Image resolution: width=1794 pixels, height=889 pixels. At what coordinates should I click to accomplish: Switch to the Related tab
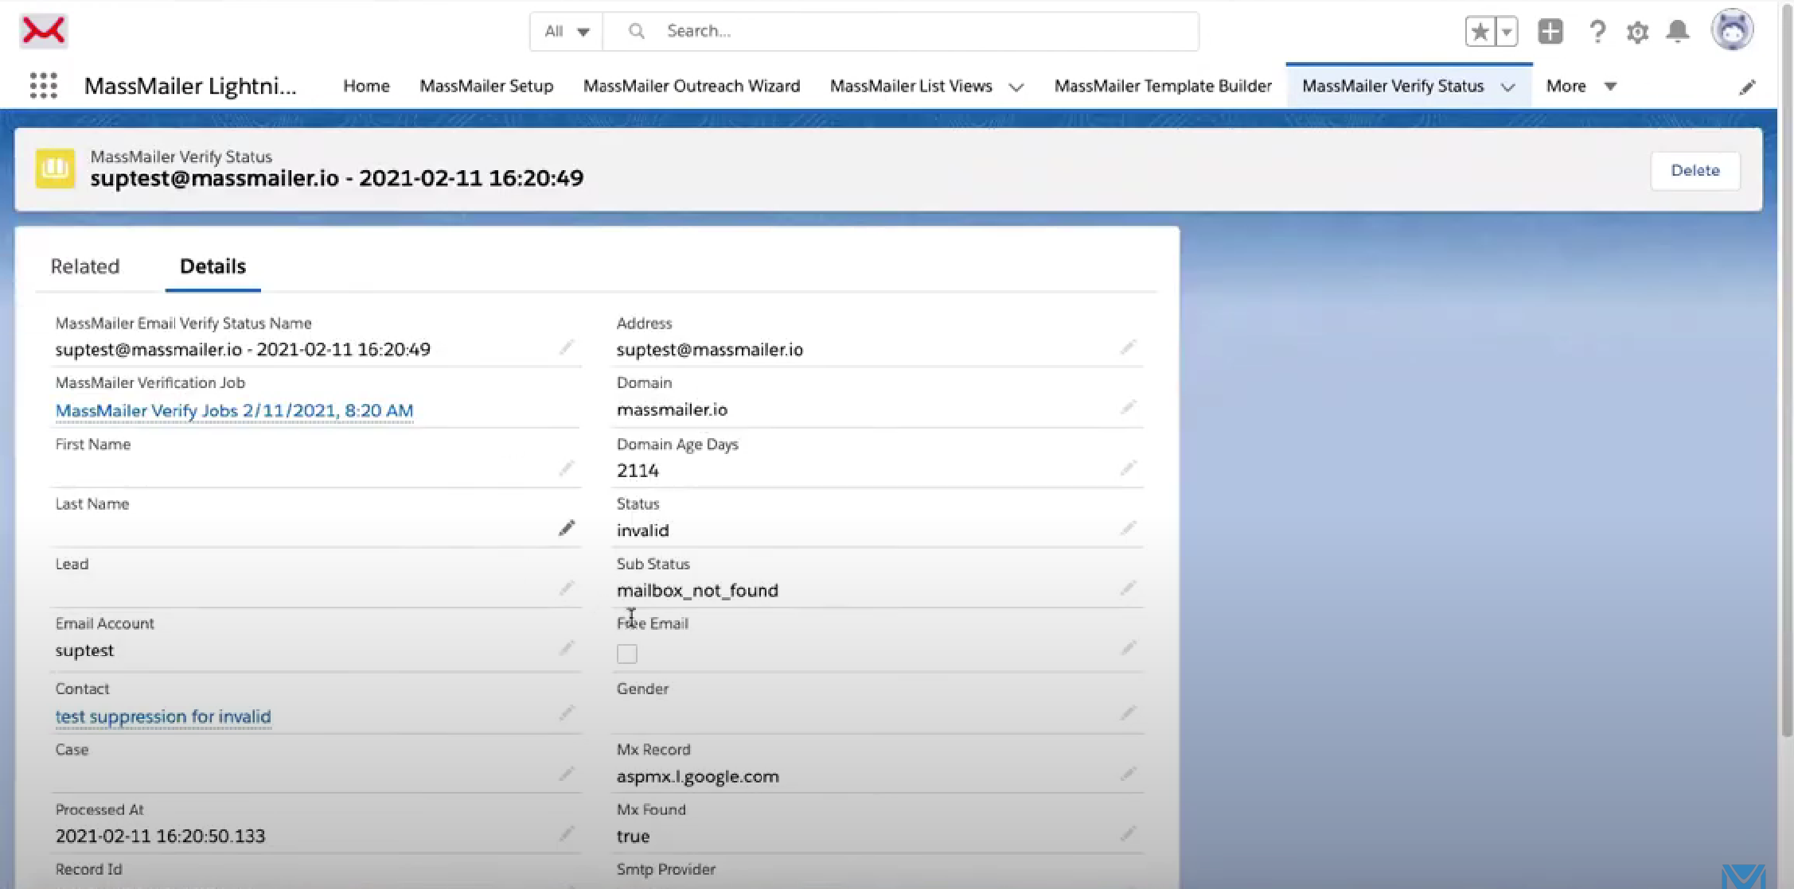[x=85, y=266]
